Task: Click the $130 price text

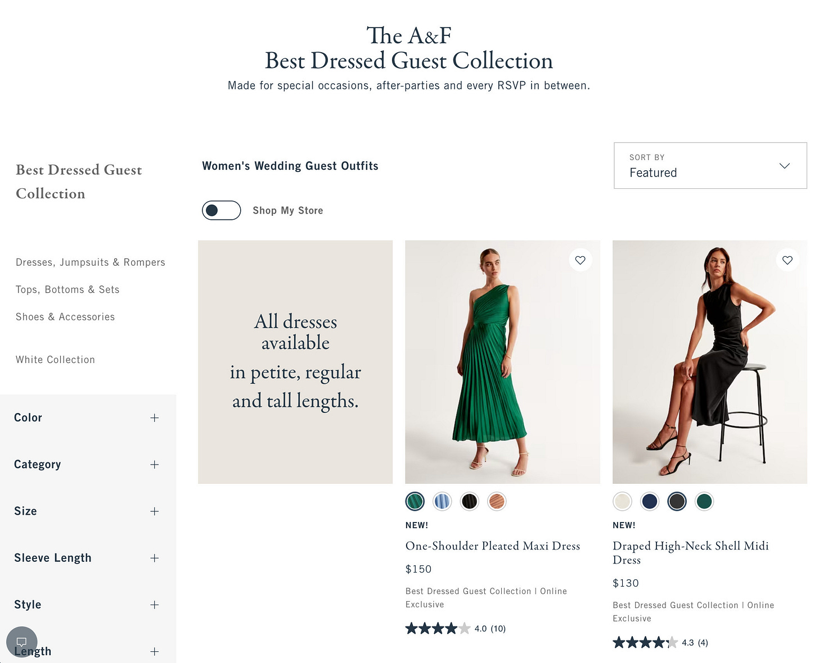Action: [x=625, y=583]
